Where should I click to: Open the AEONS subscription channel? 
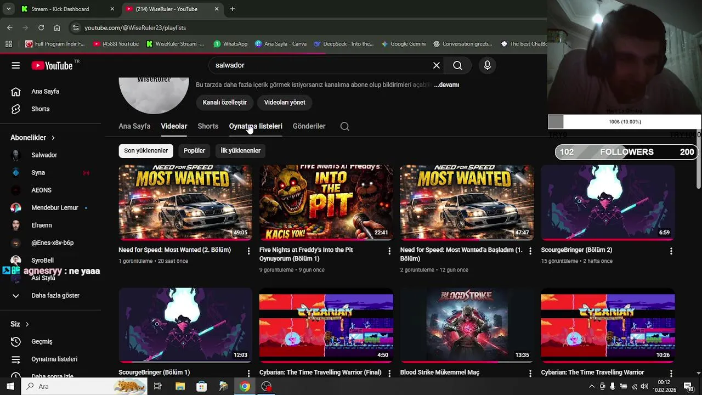tap(41, 190)
